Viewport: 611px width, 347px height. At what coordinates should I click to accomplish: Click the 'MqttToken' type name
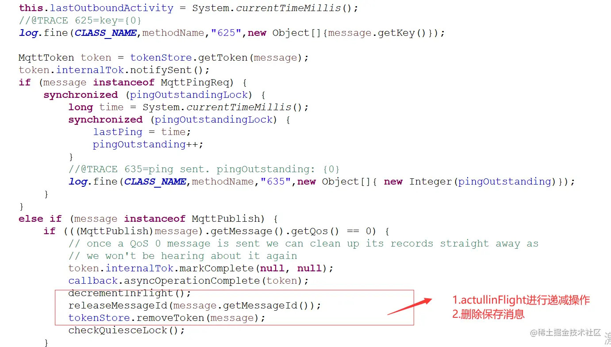[46, 58]
